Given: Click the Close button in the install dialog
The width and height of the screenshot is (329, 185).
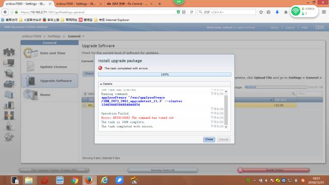Looking at the screenshot, I should [x=209, y=139].
